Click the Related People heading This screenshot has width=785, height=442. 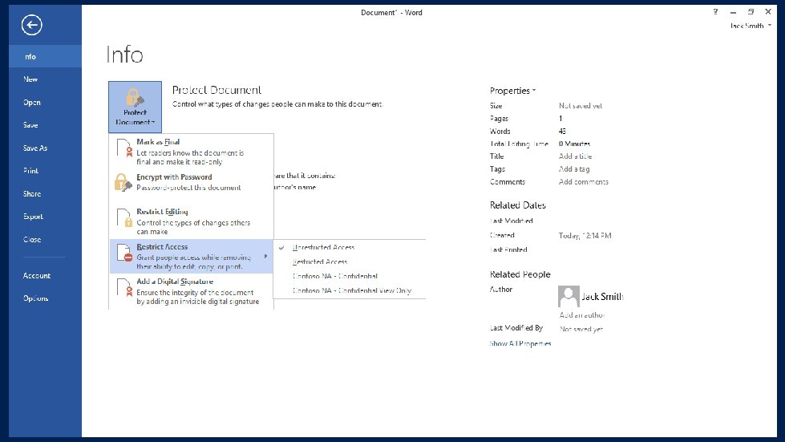click(520, 274)
